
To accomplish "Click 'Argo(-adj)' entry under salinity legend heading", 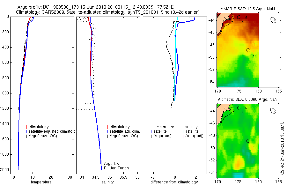I will [194, 136].
